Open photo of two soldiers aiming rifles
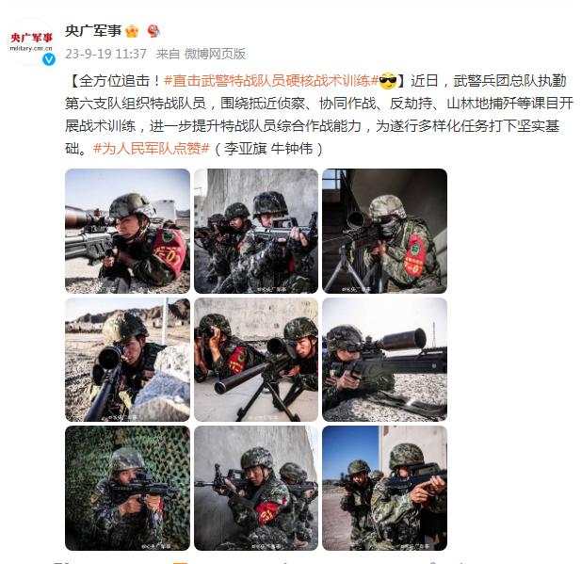 (256, 232)
